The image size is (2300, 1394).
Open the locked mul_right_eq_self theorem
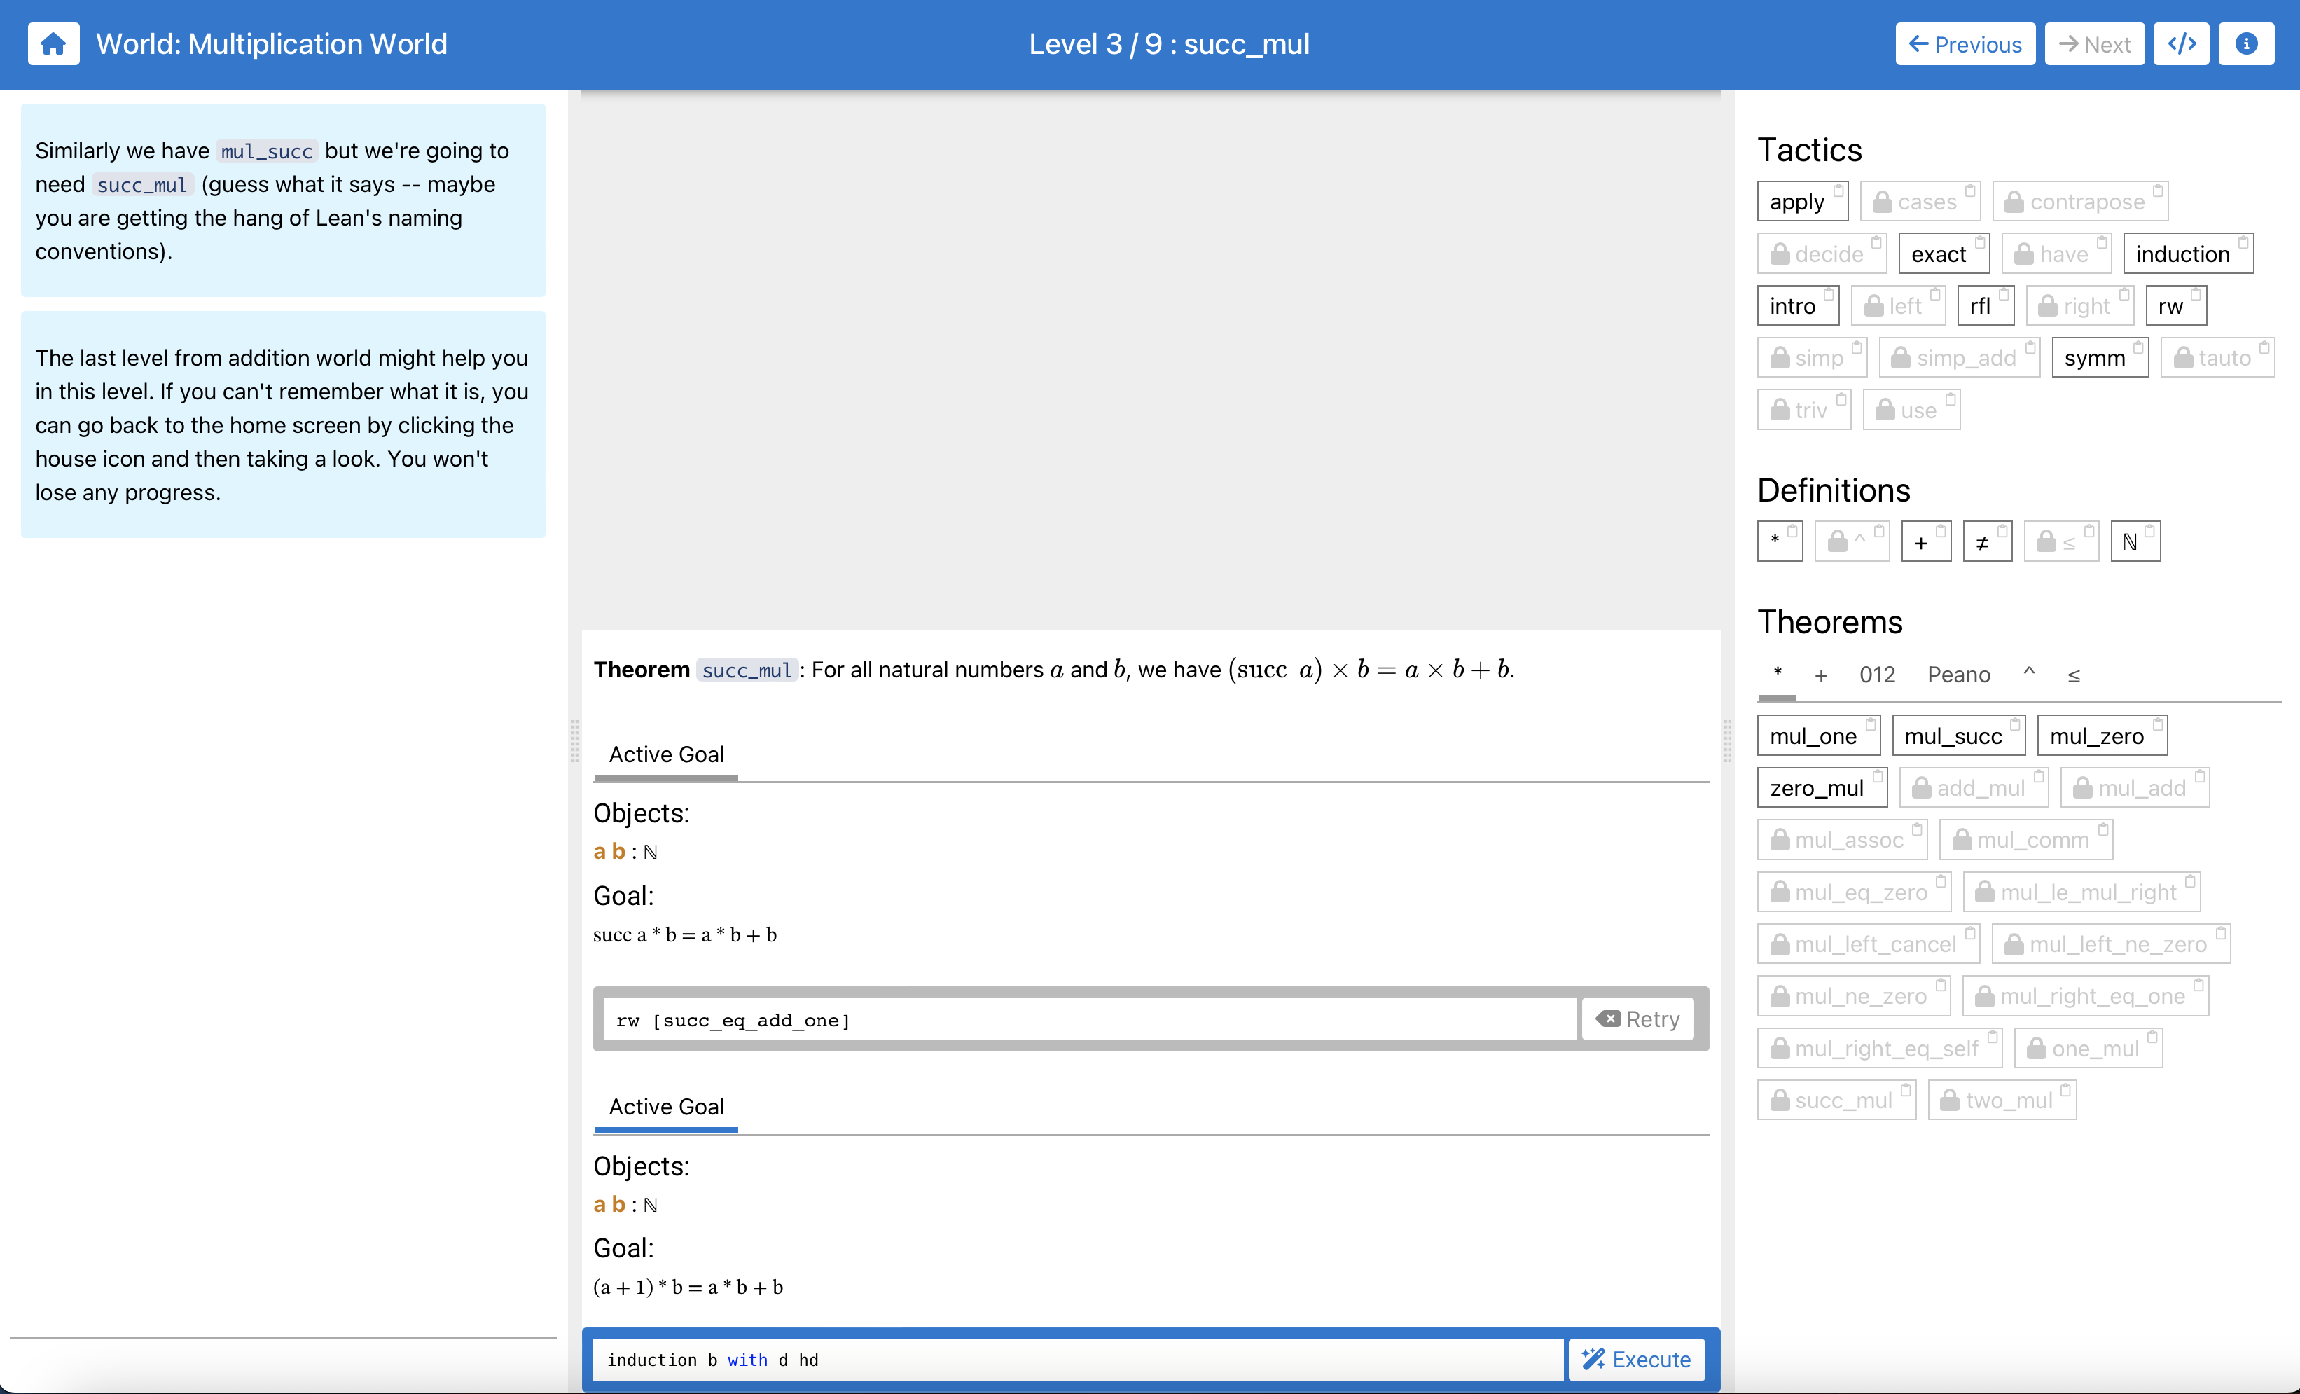(x=1879, y=1047)
